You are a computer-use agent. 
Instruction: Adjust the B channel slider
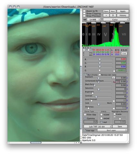100,67
